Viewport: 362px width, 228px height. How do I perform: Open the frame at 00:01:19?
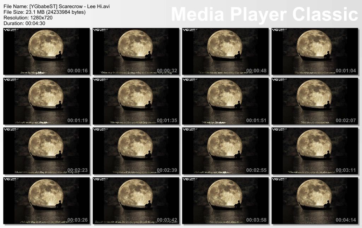46,101
